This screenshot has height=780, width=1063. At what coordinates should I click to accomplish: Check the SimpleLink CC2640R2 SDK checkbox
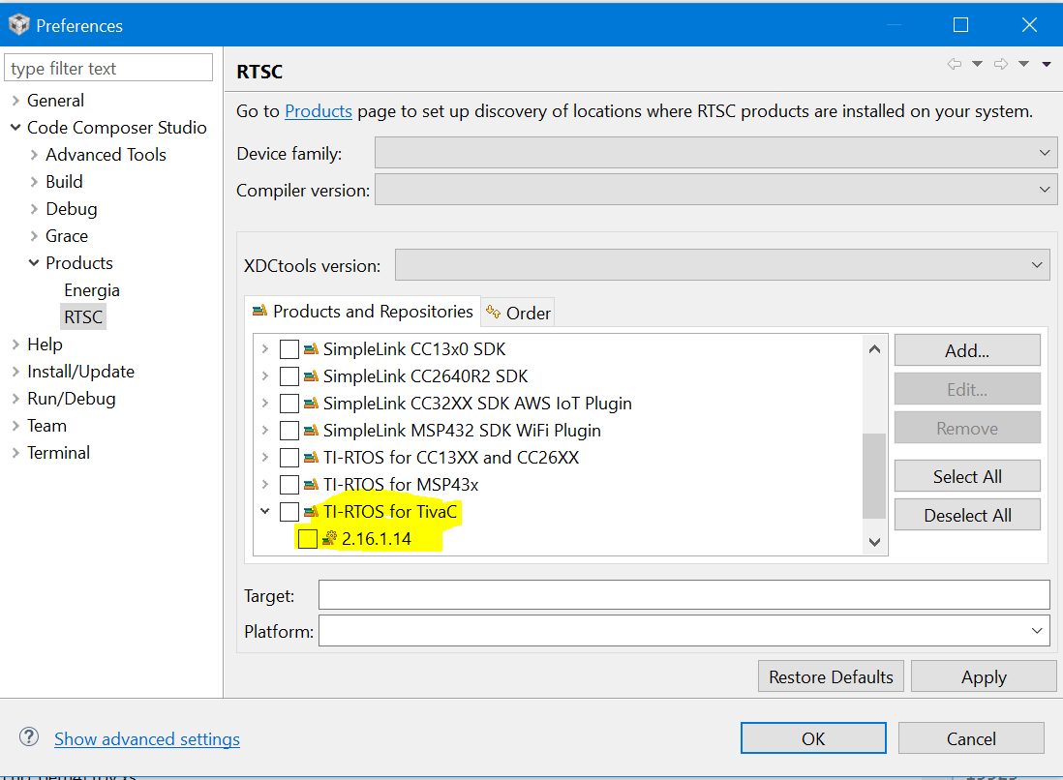[289, 376]
